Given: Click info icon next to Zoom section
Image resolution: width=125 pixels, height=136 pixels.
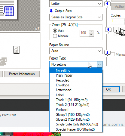Looking at the screenshot, I should point(108,30).
